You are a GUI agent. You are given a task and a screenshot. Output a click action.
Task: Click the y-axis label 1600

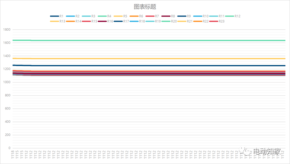point(7,43)
